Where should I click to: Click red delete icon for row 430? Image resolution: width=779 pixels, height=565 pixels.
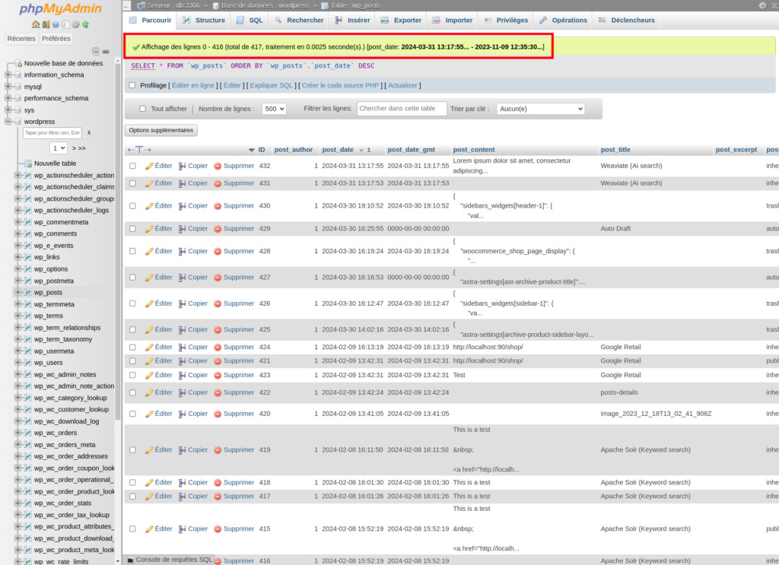(218, 206)
